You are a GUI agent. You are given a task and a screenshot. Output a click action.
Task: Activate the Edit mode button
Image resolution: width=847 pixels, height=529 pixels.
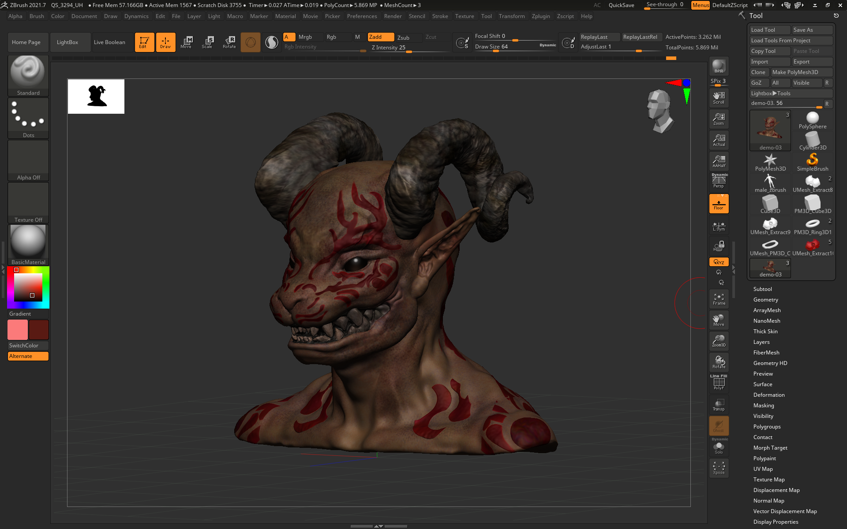click(144, 42)
